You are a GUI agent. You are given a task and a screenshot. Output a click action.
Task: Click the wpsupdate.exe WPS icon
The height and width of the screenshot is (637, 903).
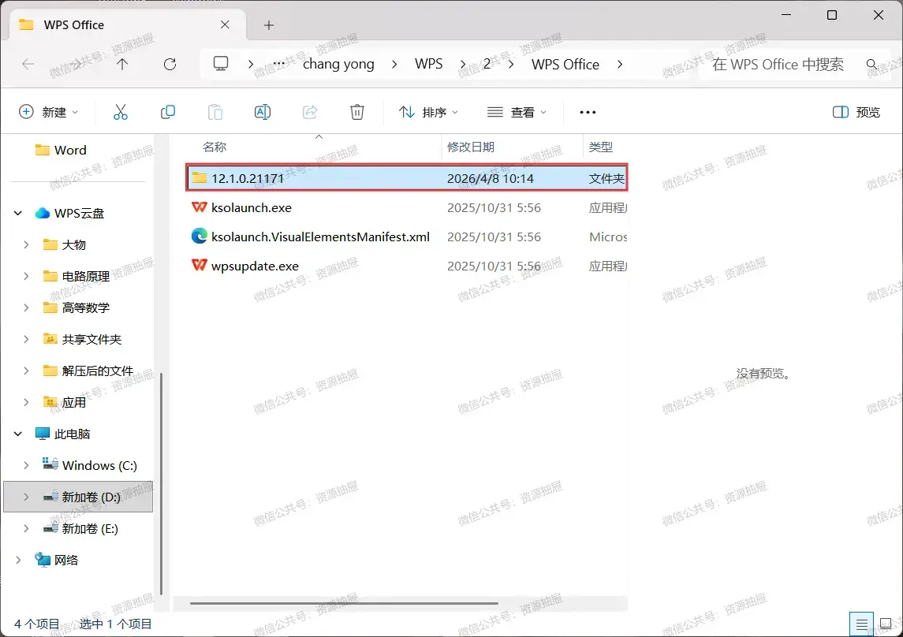(200, 265)
